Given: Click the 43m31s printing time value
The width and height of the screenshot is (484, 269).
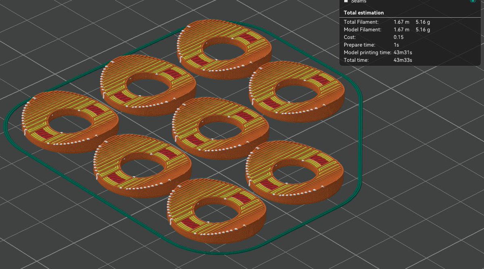Looking at the screenshot, I should pos(403,52).
